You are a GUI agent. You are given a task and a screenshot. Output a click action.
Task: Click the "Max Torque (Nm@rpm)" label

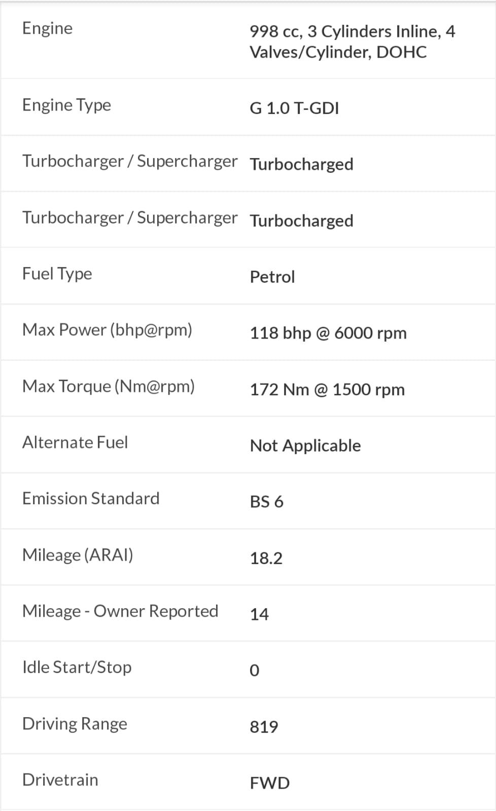[108, 386]
